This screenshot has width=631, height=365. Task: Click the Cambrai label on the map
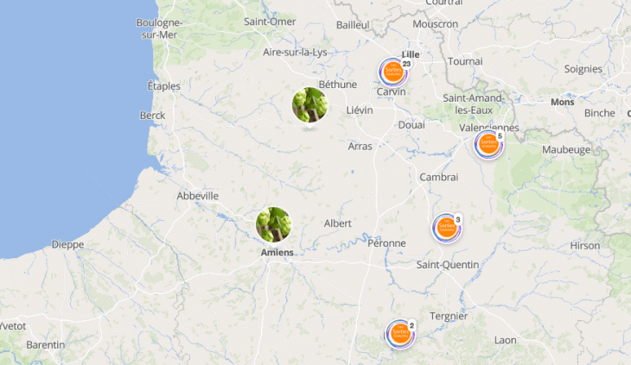point(438,177)
